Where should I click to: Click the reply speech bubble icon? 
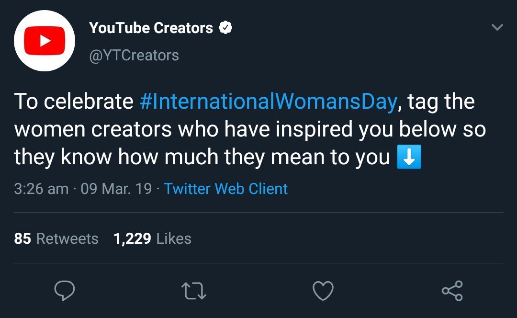coord(64,291)
